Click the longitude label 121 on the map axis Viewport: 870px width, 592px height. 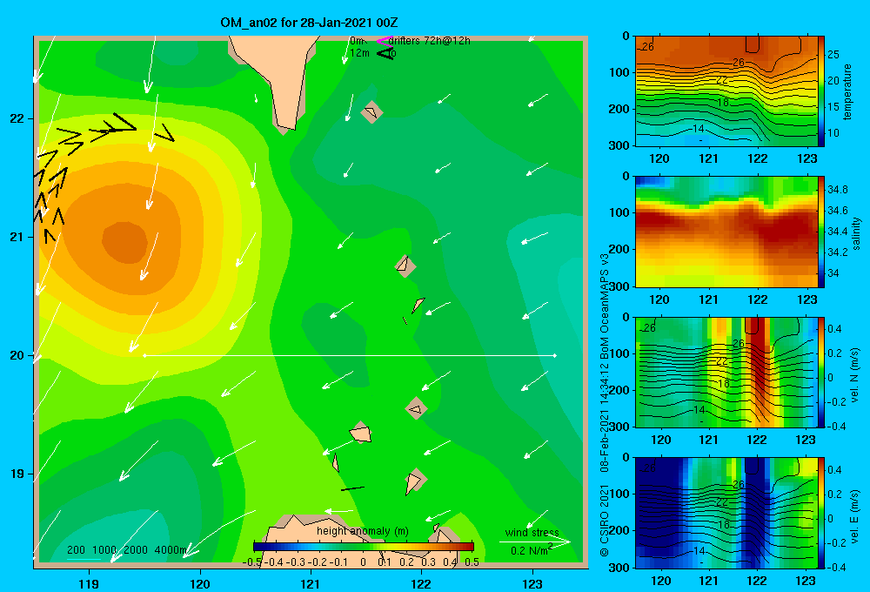pos(311,584)
